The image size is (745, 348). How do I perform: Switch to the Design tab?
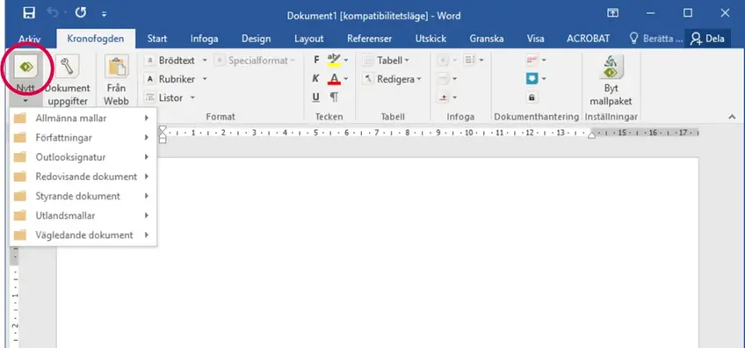click(x=257, y=39)
